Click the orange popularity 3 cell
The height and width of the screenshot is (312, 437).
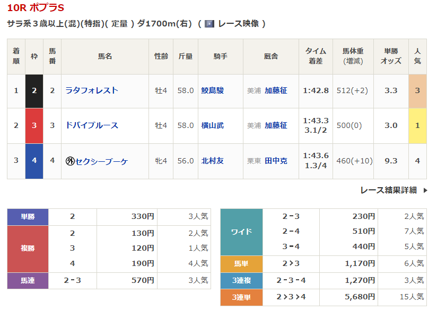pyautogui.click(x=417, y=91)
